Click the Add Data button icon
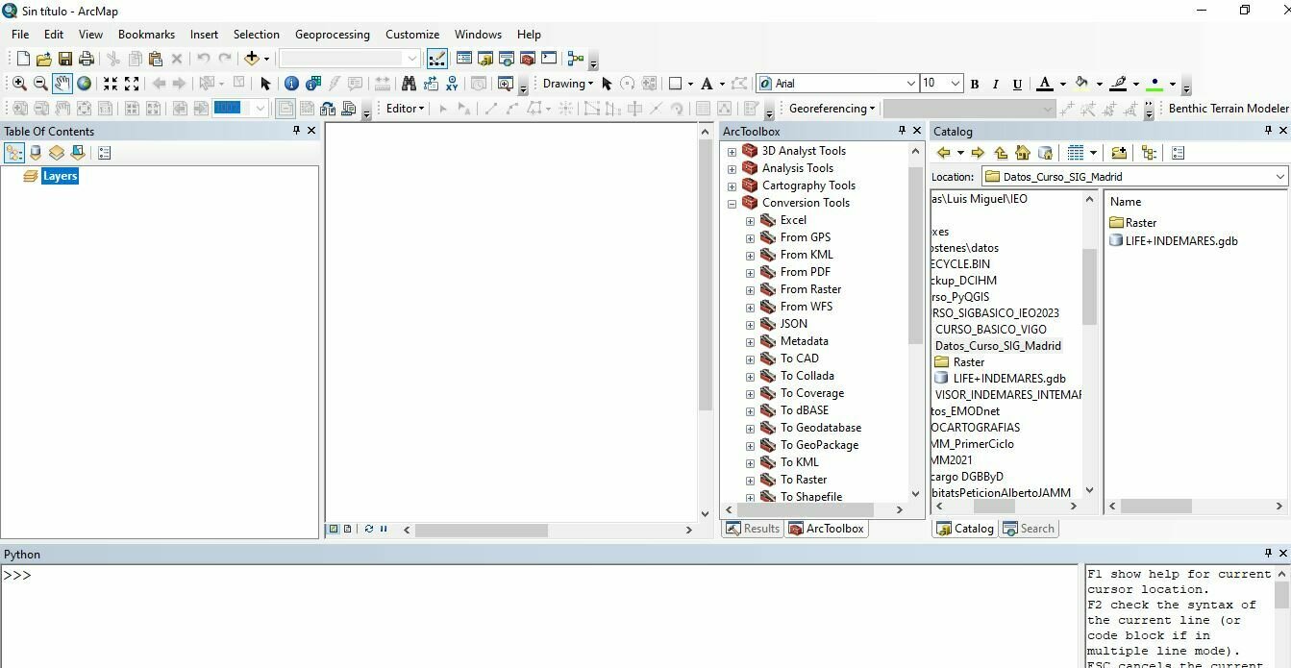The width and height of the screenshot is (1291, 668). (x=252, y=59)
